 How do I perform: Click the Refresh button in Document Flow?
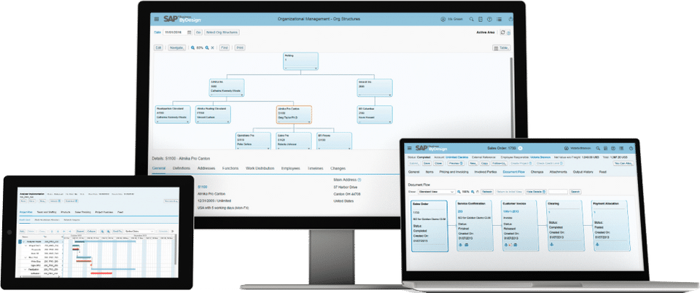[487, 191]
